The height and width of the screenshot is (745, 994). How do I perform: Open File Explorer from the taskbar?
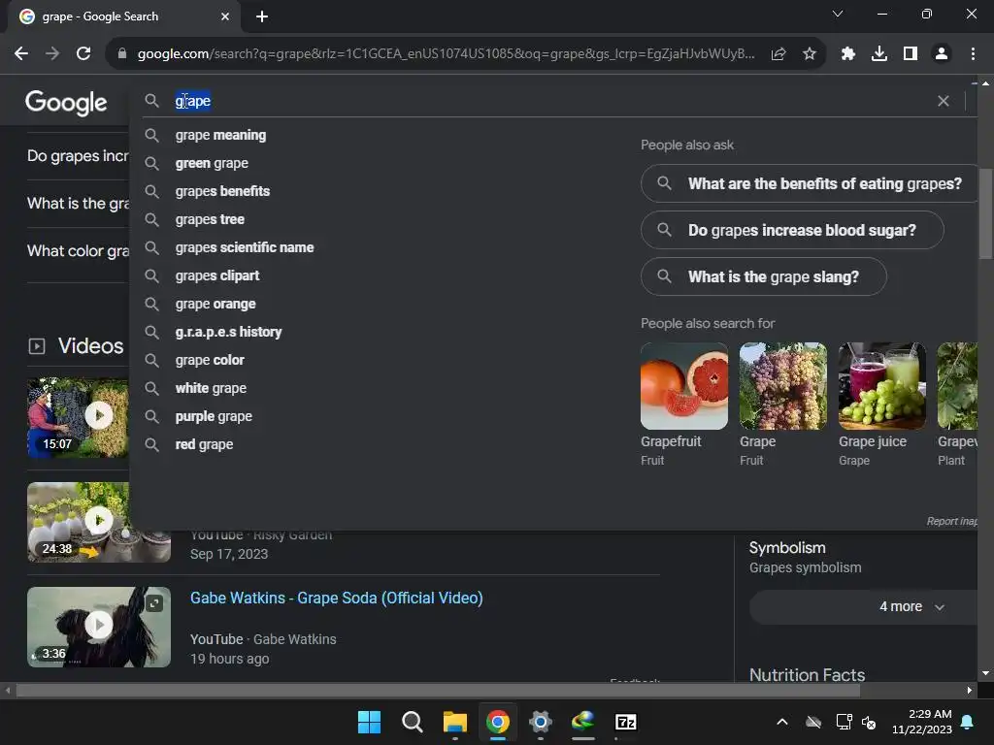(x=455, y=722)
